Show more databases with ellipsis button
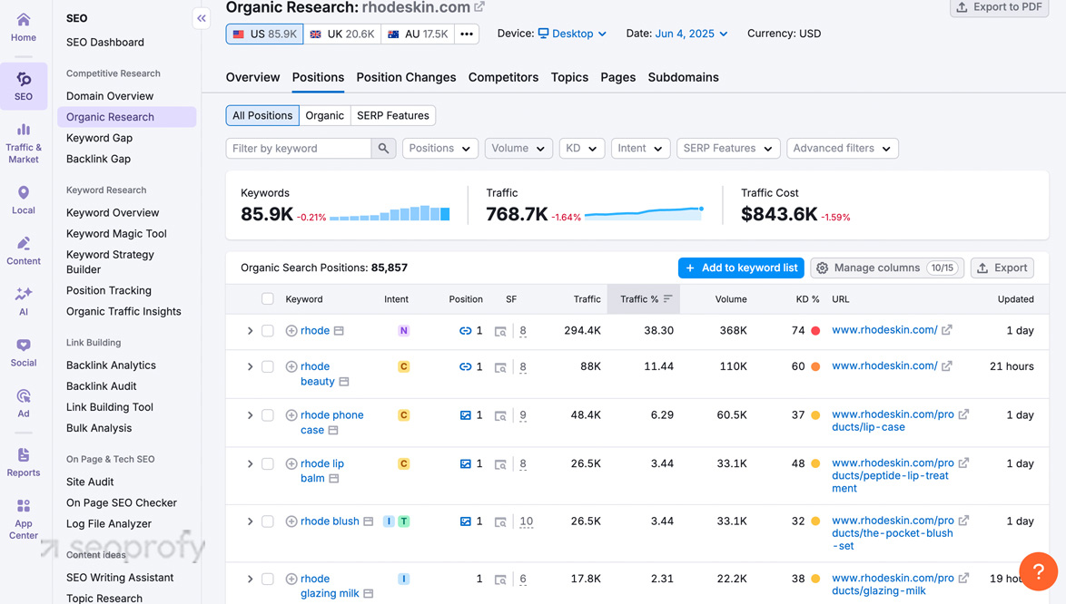1066x604 pixels. 467,34
